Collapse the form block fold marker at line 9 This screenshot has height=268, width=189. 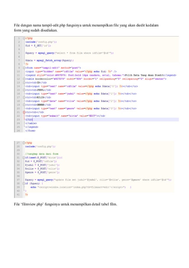click(24, 68)
